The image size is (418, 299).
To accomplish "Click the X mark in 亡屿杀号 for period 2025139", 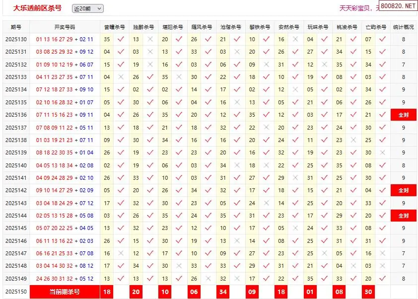I will 382,152.
